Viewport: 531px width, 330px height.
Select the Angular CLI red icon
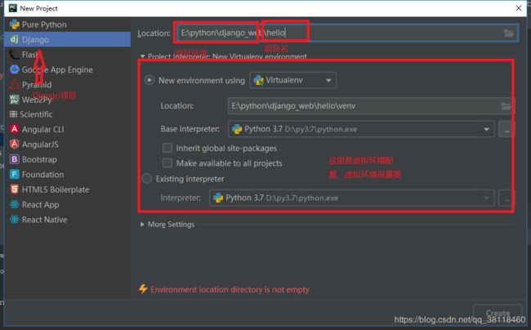15,129
